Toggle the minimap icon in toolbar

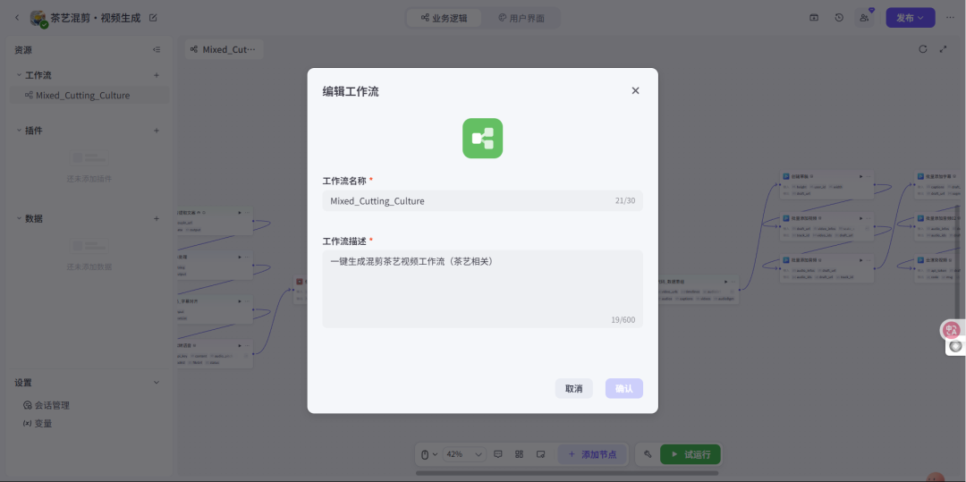(x=540, y=454)
